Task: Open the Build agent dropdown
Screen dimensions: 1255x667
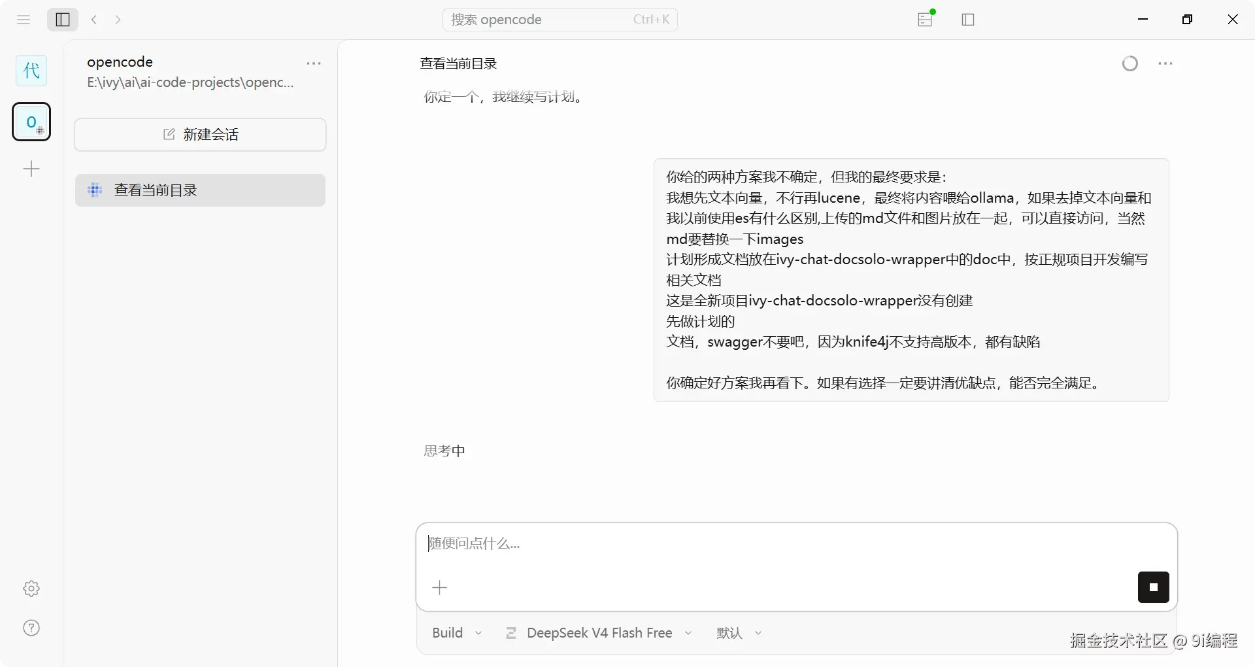Action: (x=457, y=633)
